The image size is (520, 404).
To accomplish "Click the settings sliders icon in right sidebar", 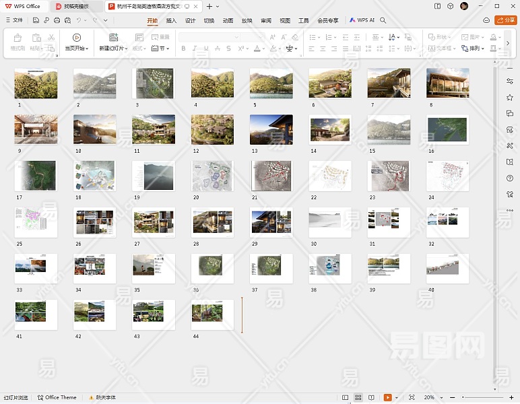I will coord(510,81).
